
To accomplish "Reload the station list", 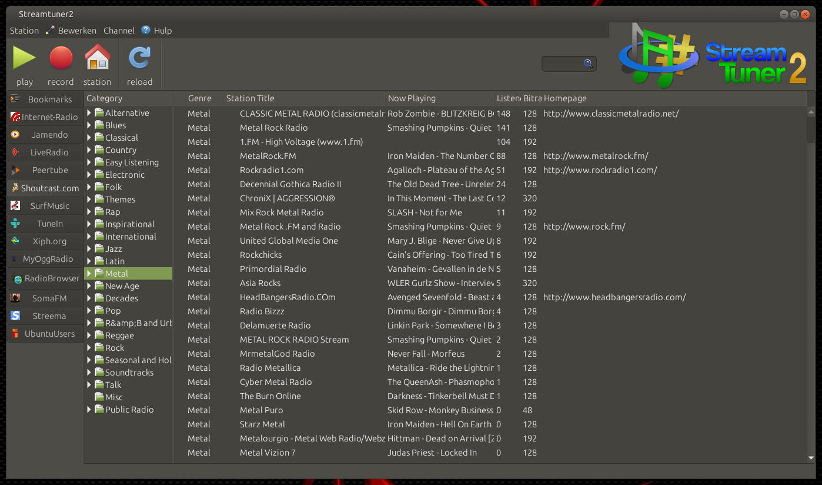I will 139,59.
